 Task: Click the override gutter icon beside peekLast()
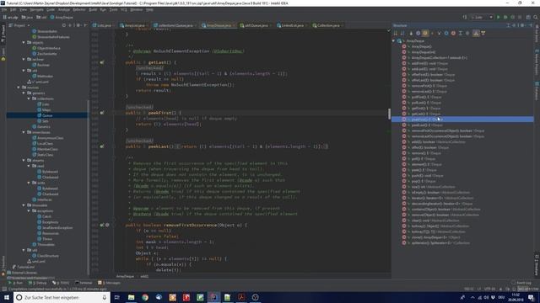tap(102, 146)
